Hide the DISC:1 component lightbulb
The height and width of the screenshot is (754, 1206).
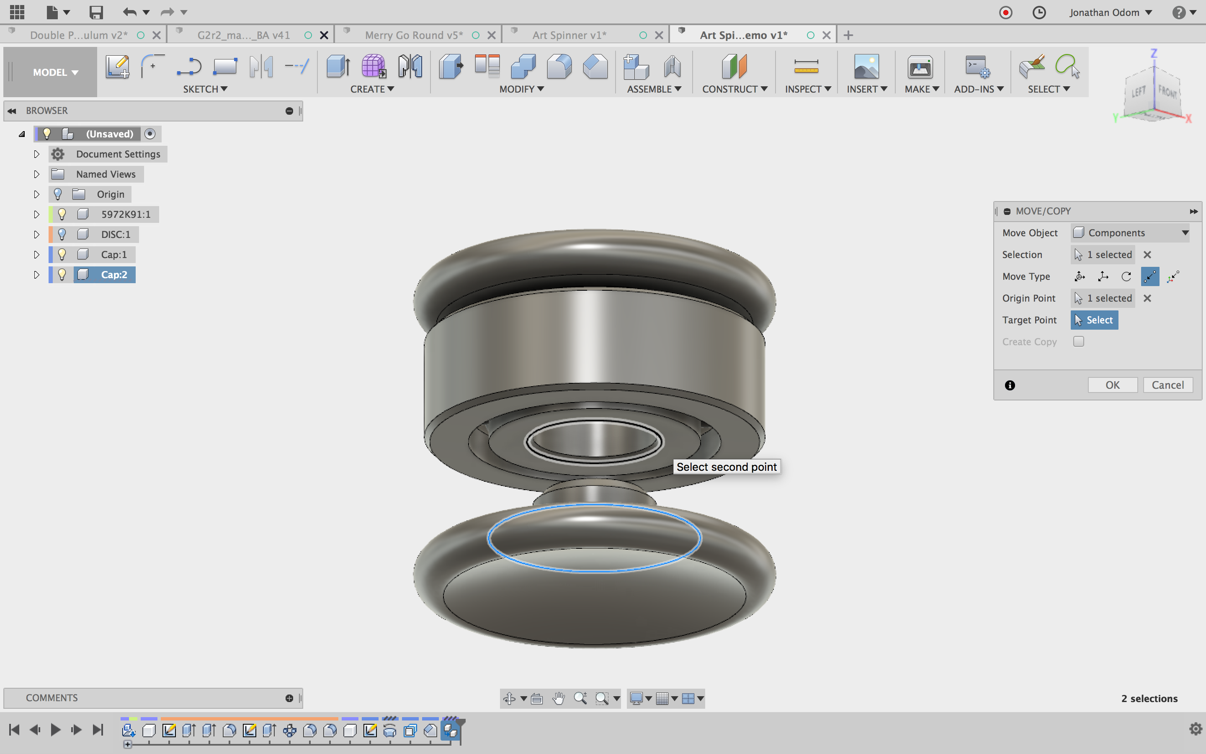[x=62, y=235]
